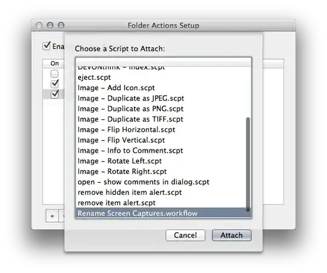Select Image – Add Icon.scpt
The image size is (327, 273).
[163, 88]
